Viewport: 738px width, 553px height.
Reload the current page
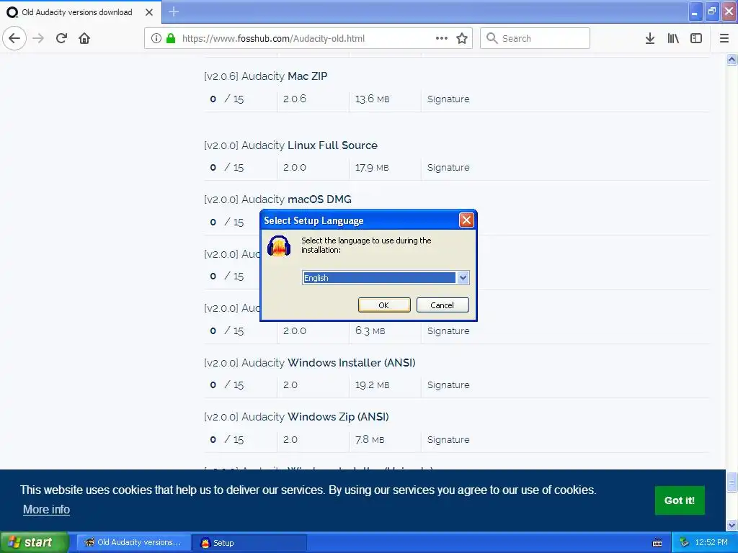pos(61,38)
